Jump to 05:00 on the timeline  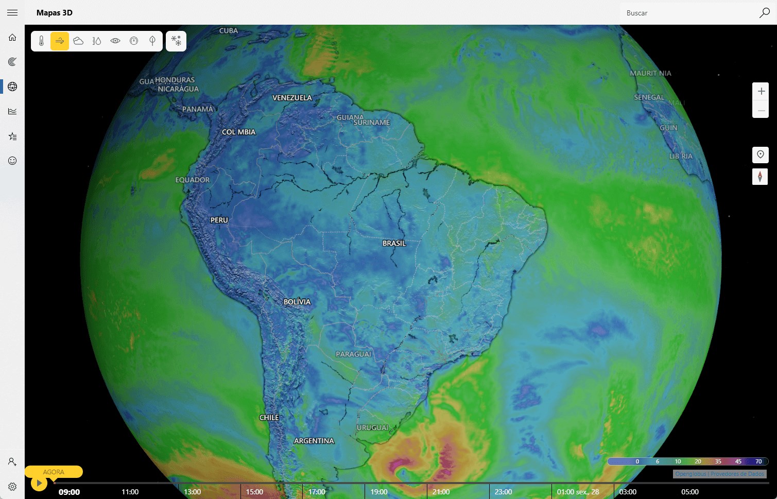tap(690, 492)
